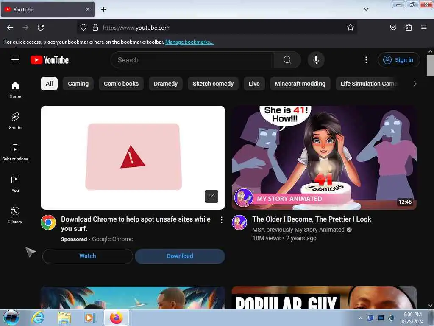
Task: Click the YouTube search input field
Action: click(192, 60)
